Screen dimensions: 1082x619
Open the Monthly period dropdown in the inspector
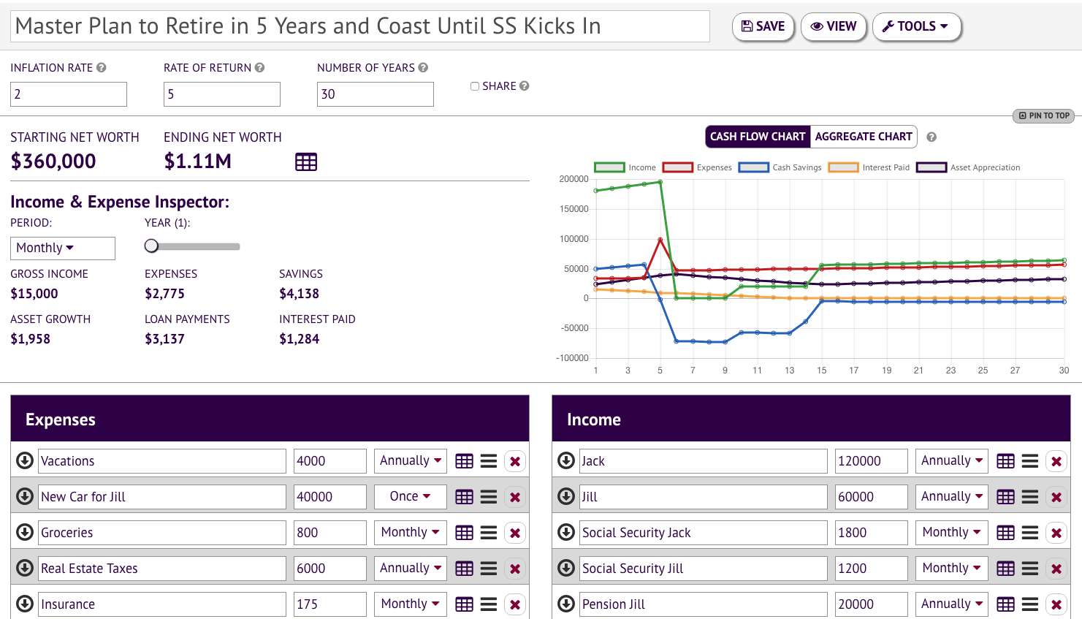pyautogui.click(x=62, y=248)
